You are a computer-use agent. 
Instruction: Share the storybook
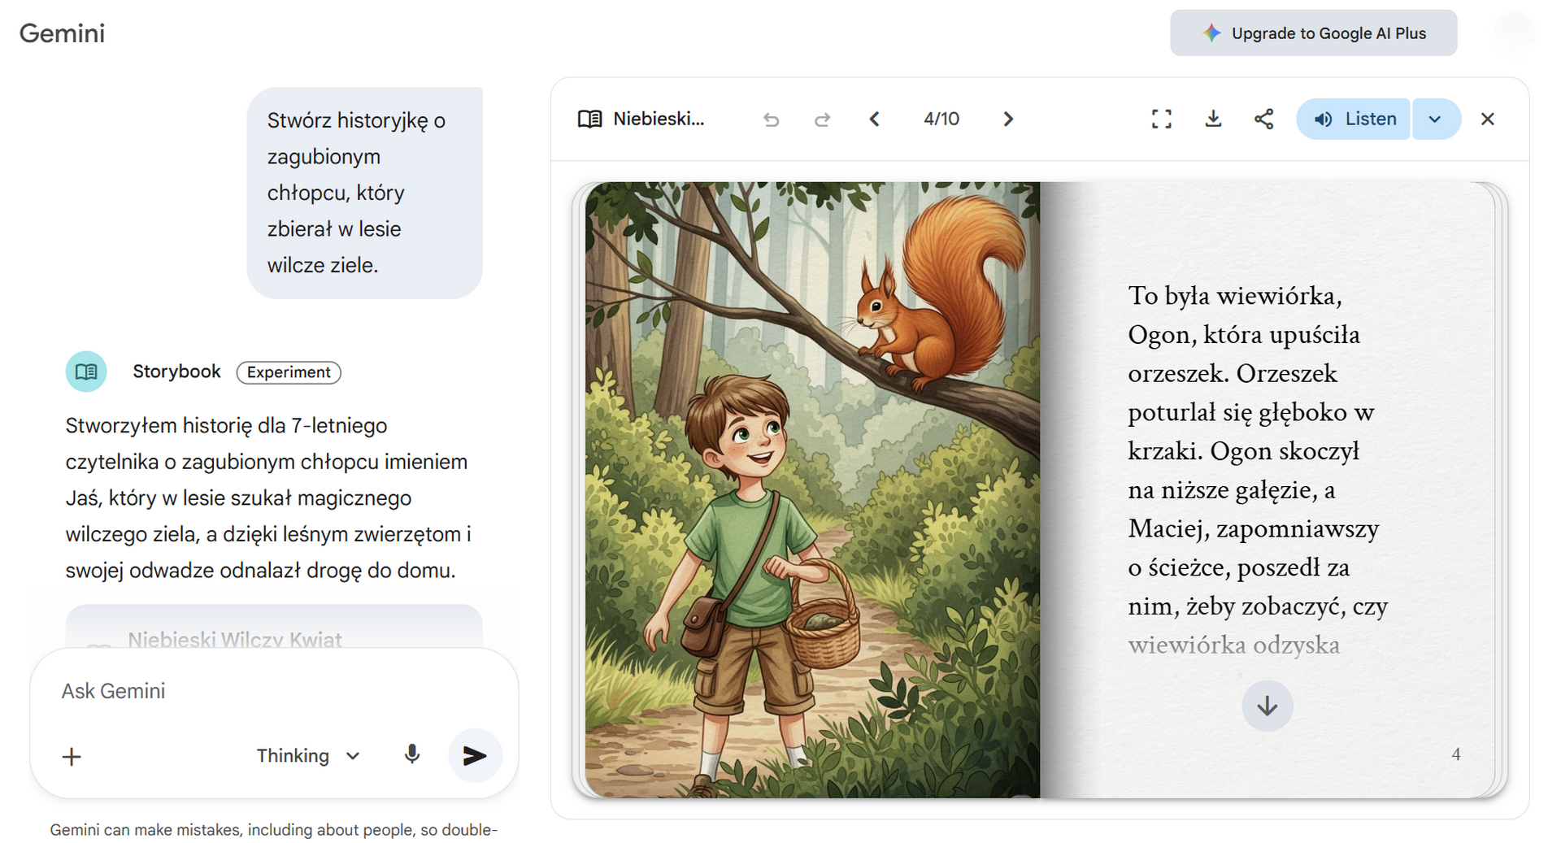point(1263,119)
